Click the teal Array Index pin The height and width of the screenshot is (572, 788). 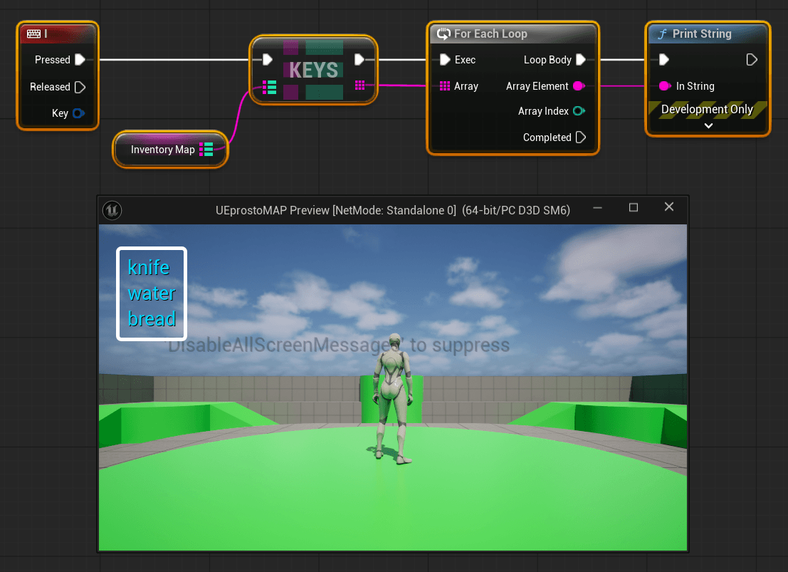point(577,111)
